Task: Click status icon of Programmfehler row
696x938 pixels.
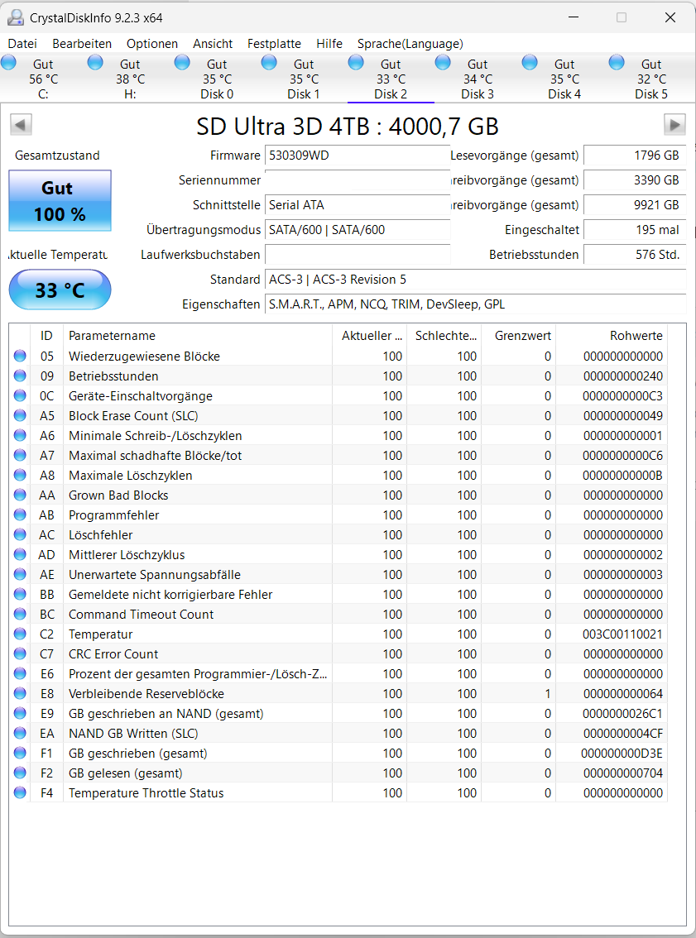Action: pos(20,514)
